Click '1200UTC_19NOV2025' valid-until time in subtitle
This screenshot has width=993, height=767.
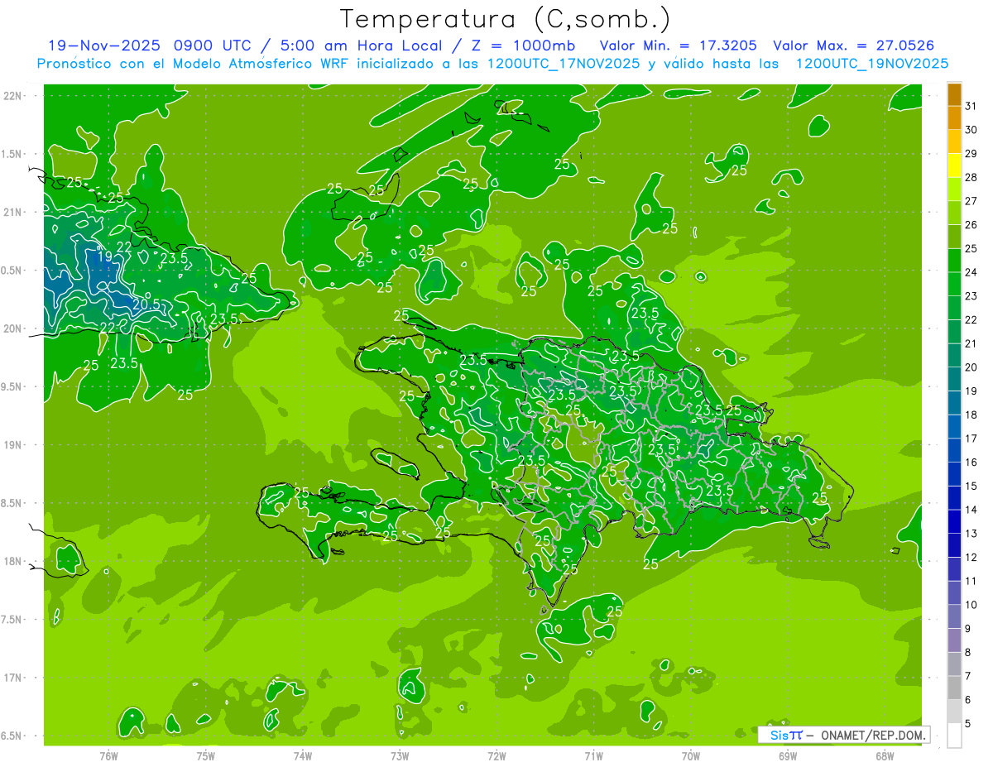[871, 64]
